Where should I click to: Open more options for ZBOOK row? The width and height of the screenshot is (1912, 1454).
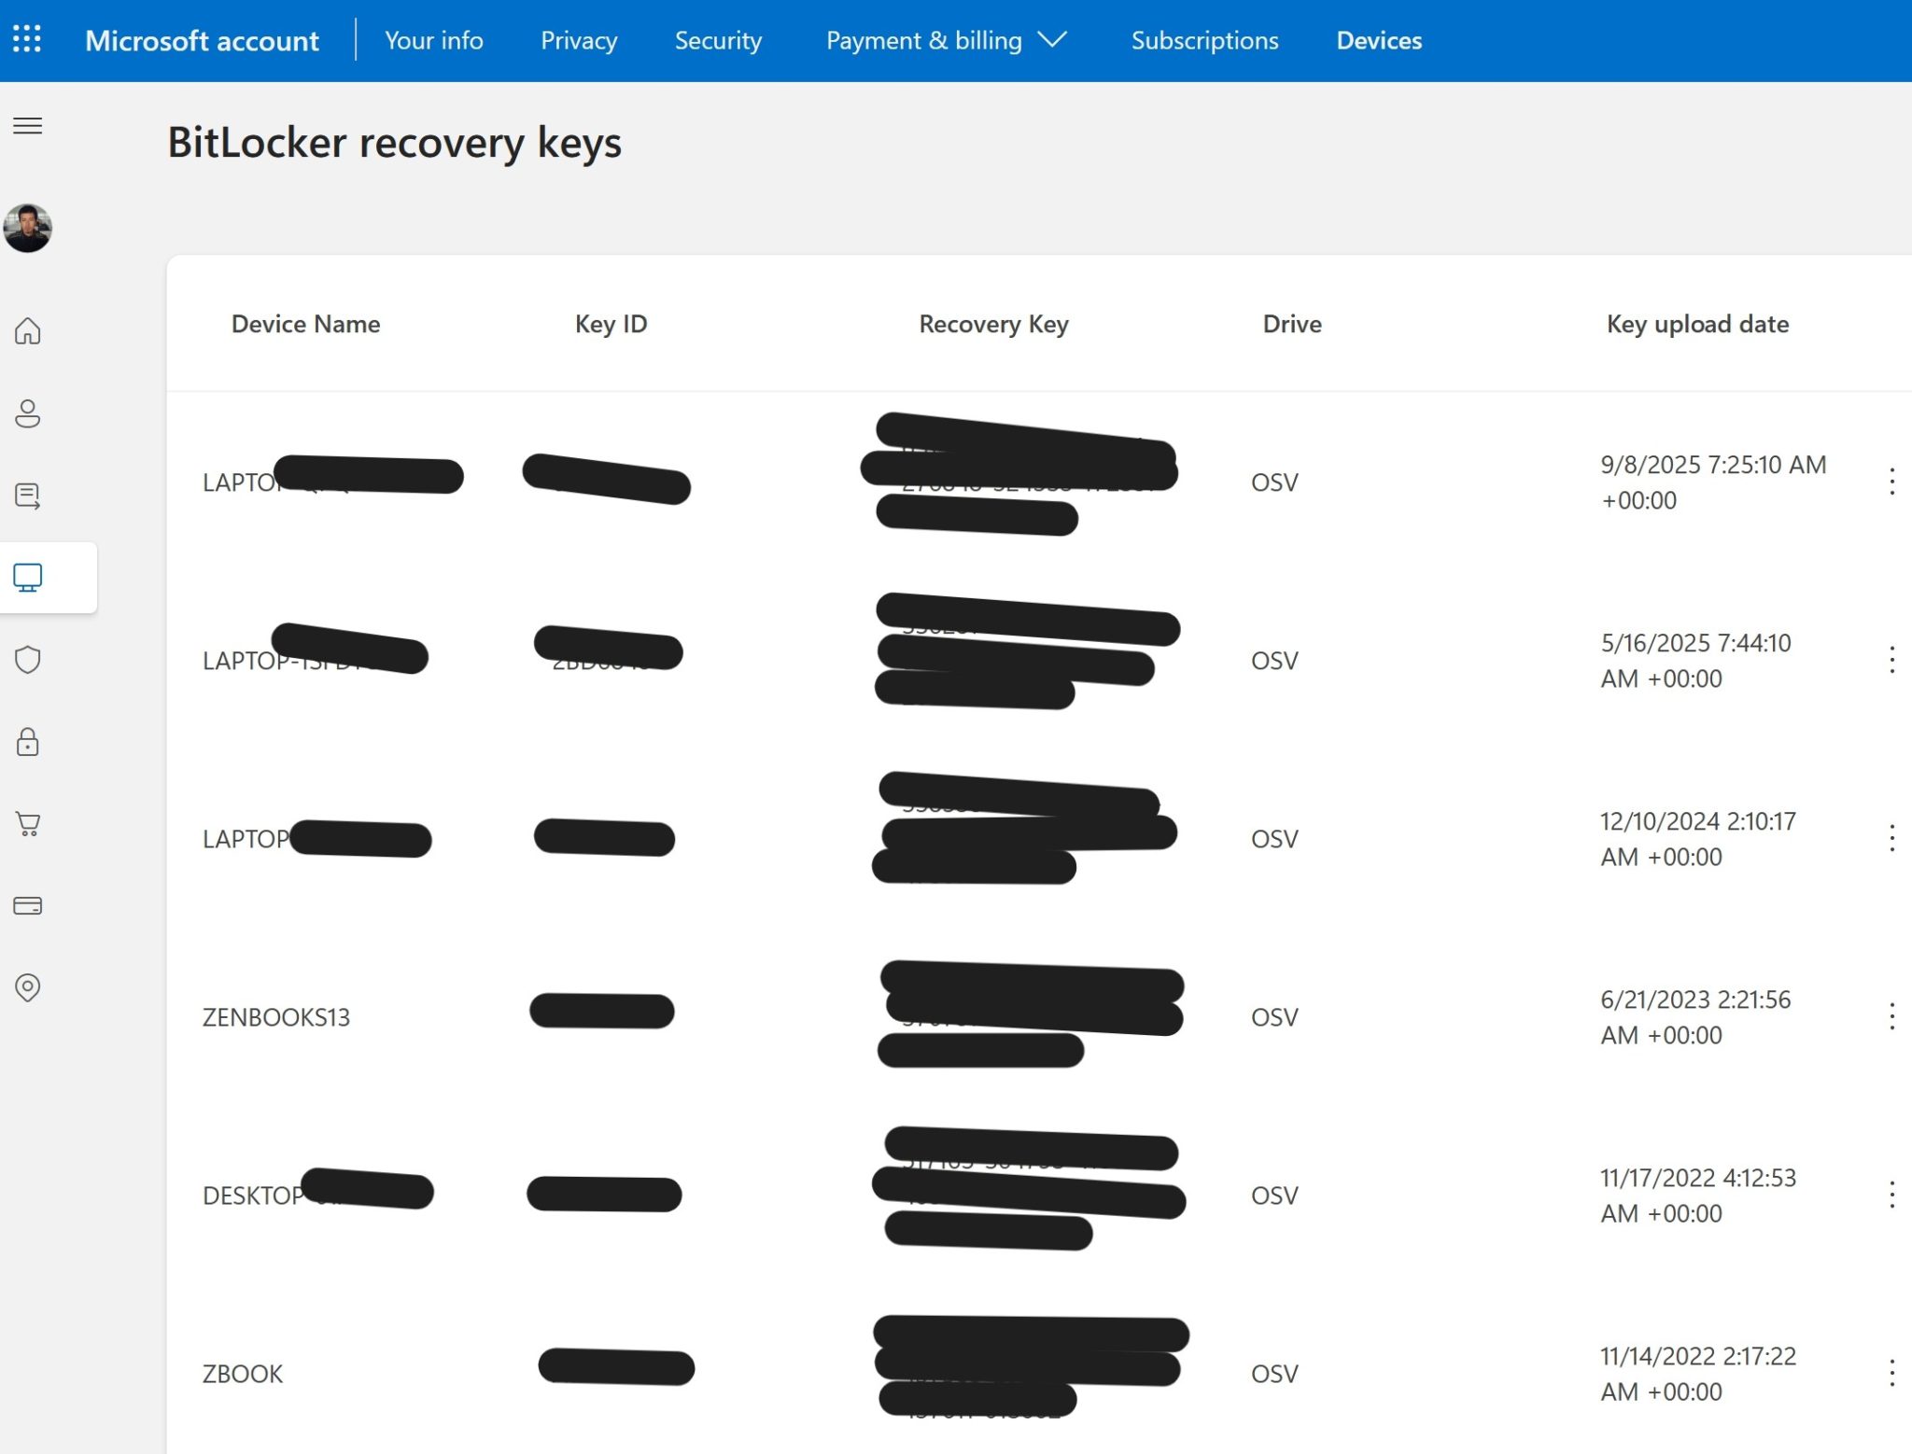click(1891, 1373)
